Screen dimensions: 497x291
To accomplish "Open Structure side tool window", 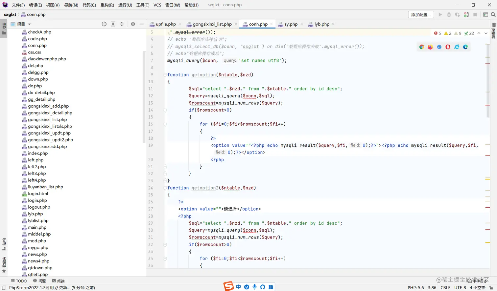I will click(4, 244).
